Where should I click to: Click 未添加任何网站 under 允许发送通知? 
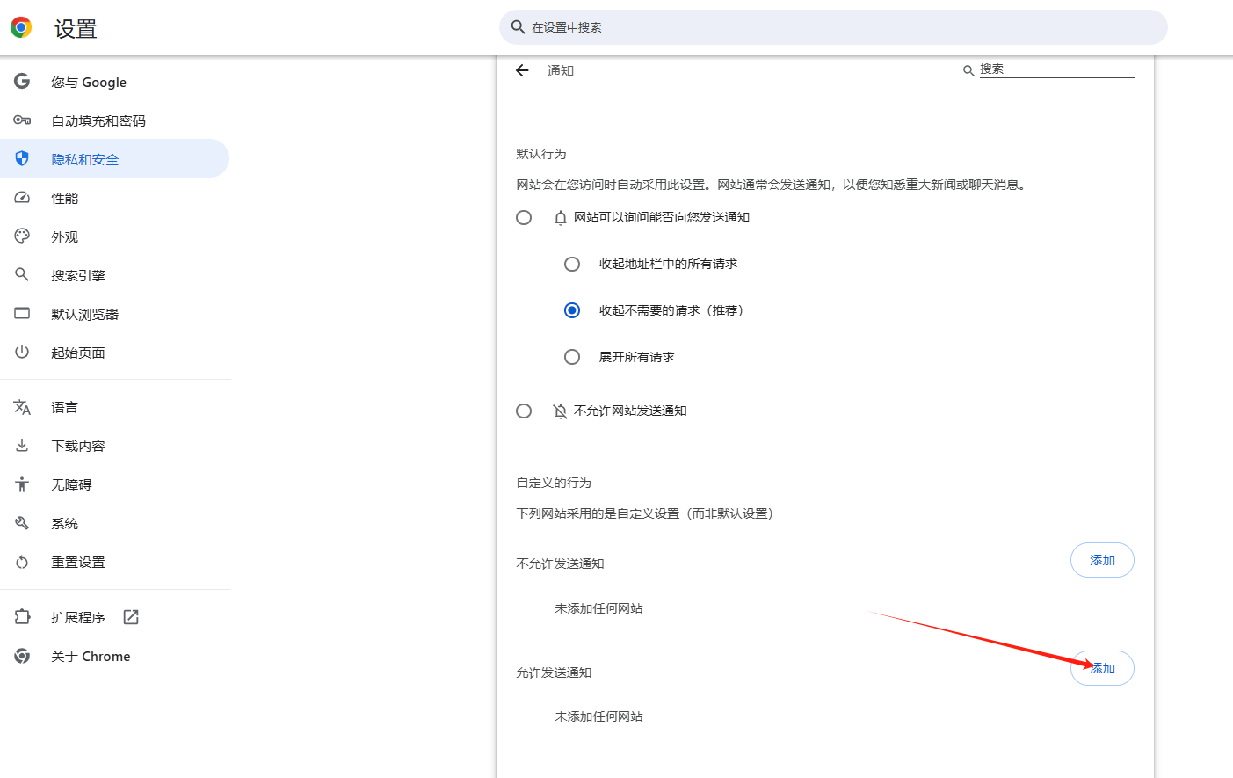pyautogui.click(x=598, y=716)
